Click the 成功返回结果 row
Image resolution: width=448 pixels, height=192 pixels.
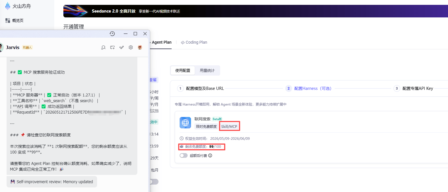coord(42,106)
